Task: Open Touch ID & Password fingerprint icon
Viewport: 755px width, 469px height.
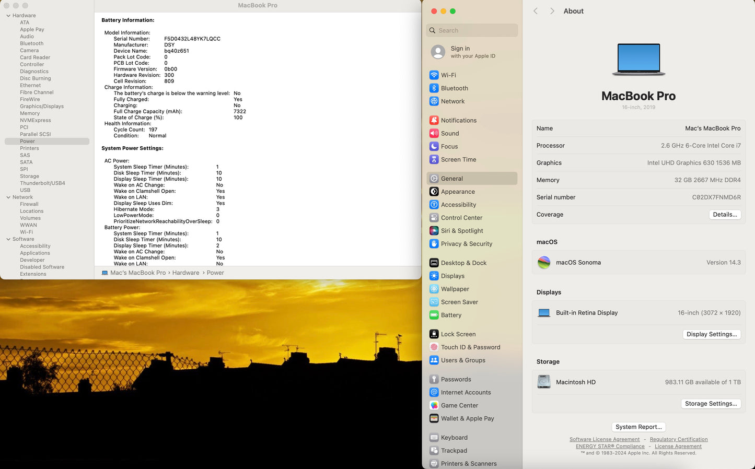Action: (x=434, y=347)
